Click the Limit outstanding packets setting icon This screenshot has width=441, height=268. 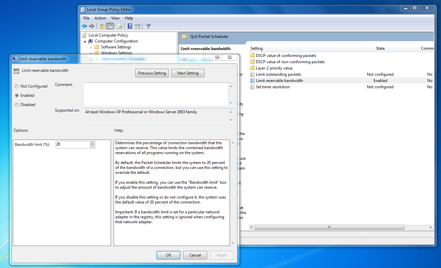pos(252,74)
